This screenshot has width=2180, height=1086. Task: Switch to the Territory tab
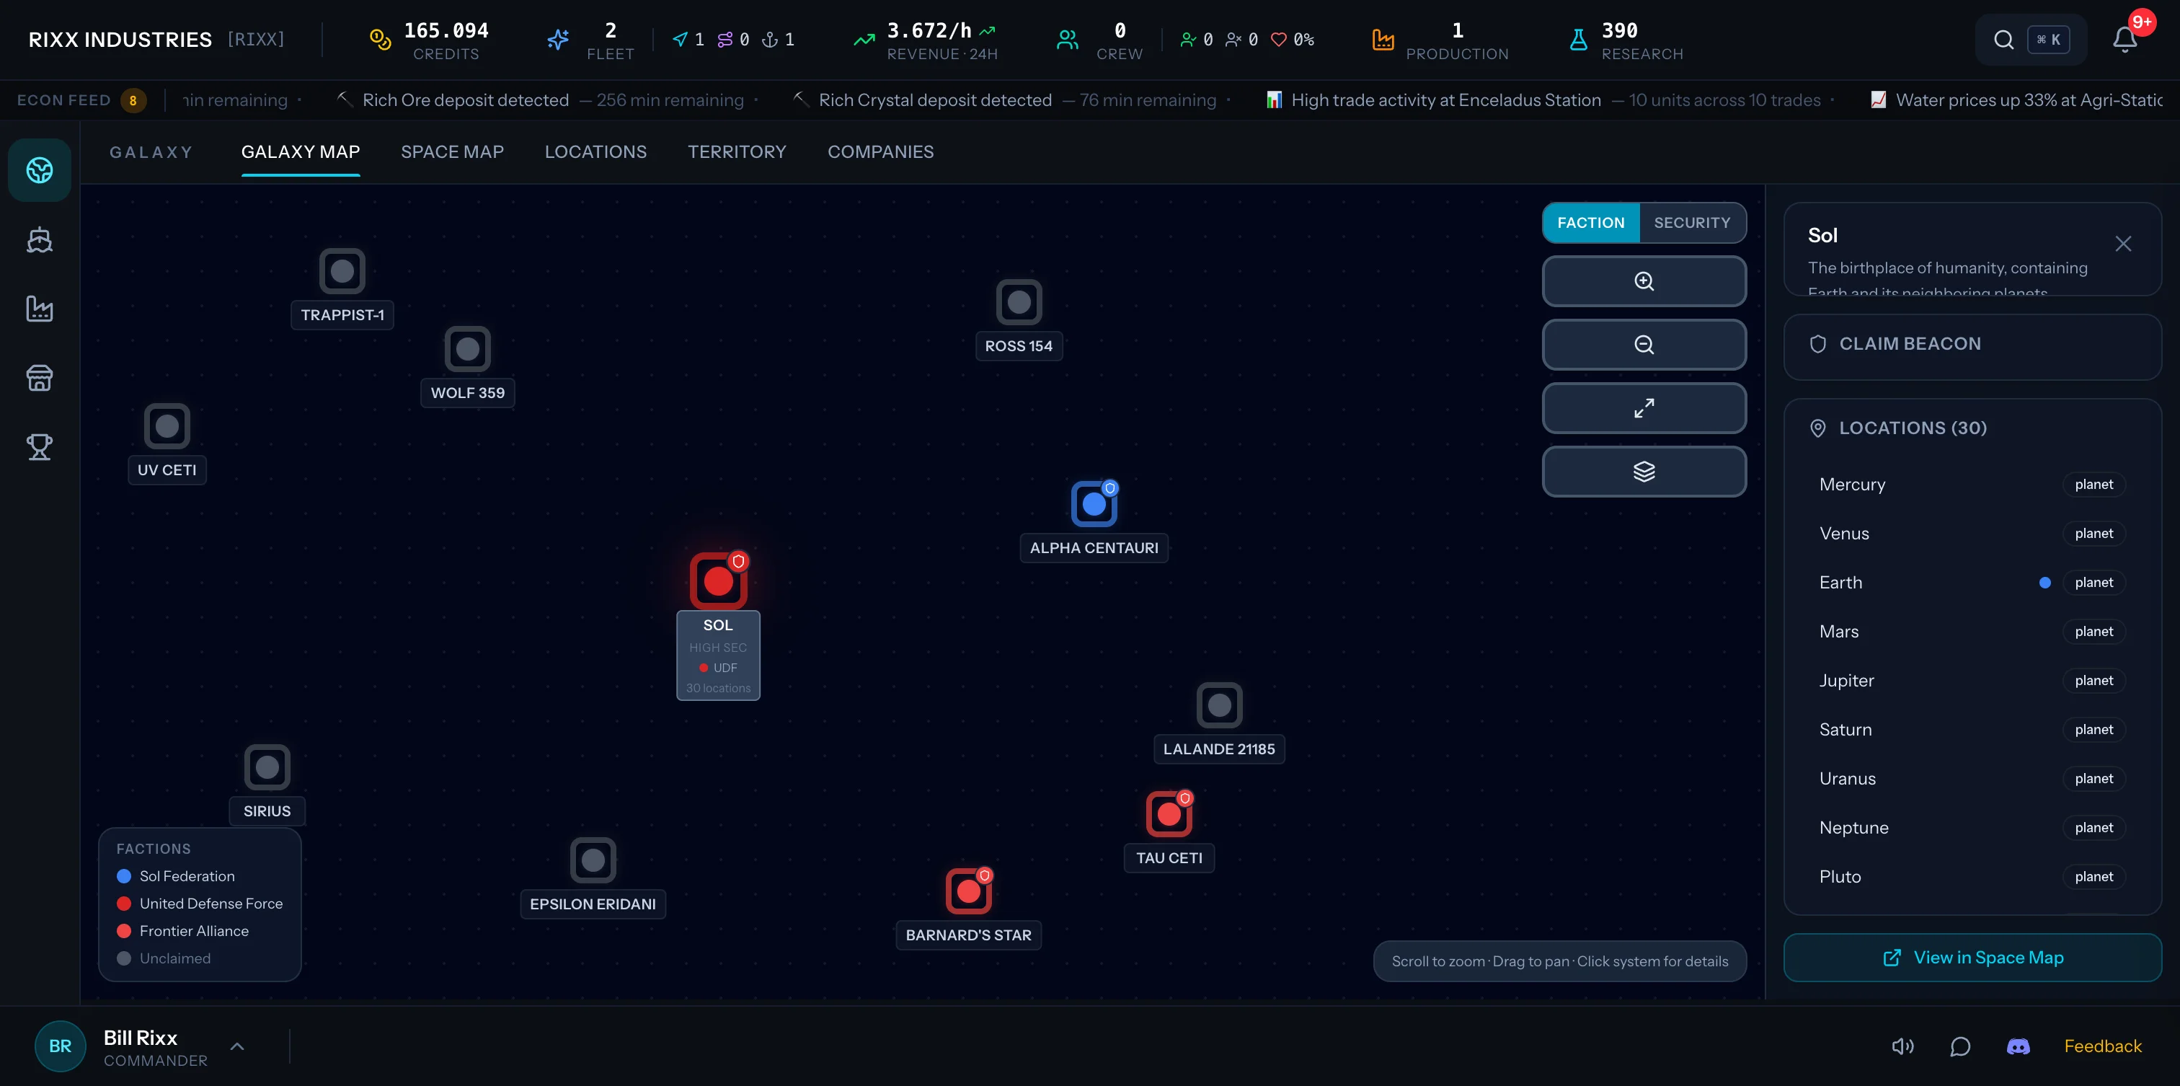(736, 152)
